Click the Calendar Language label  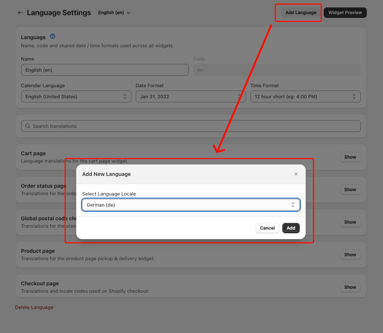[43, 86]
